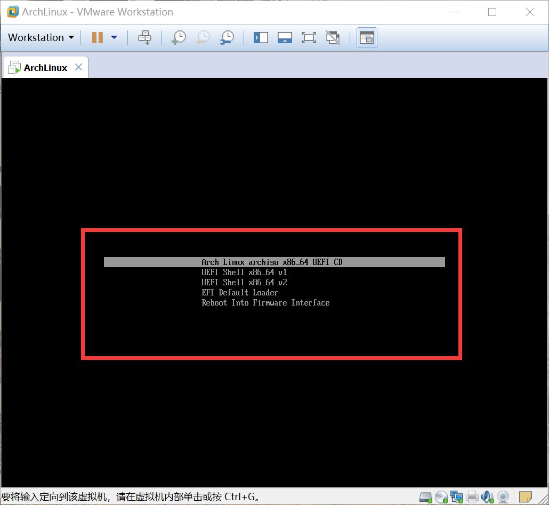Screen dimensions: 549x505
Task: Toggle Unity mode icon
Action: [x=333, y=37]
